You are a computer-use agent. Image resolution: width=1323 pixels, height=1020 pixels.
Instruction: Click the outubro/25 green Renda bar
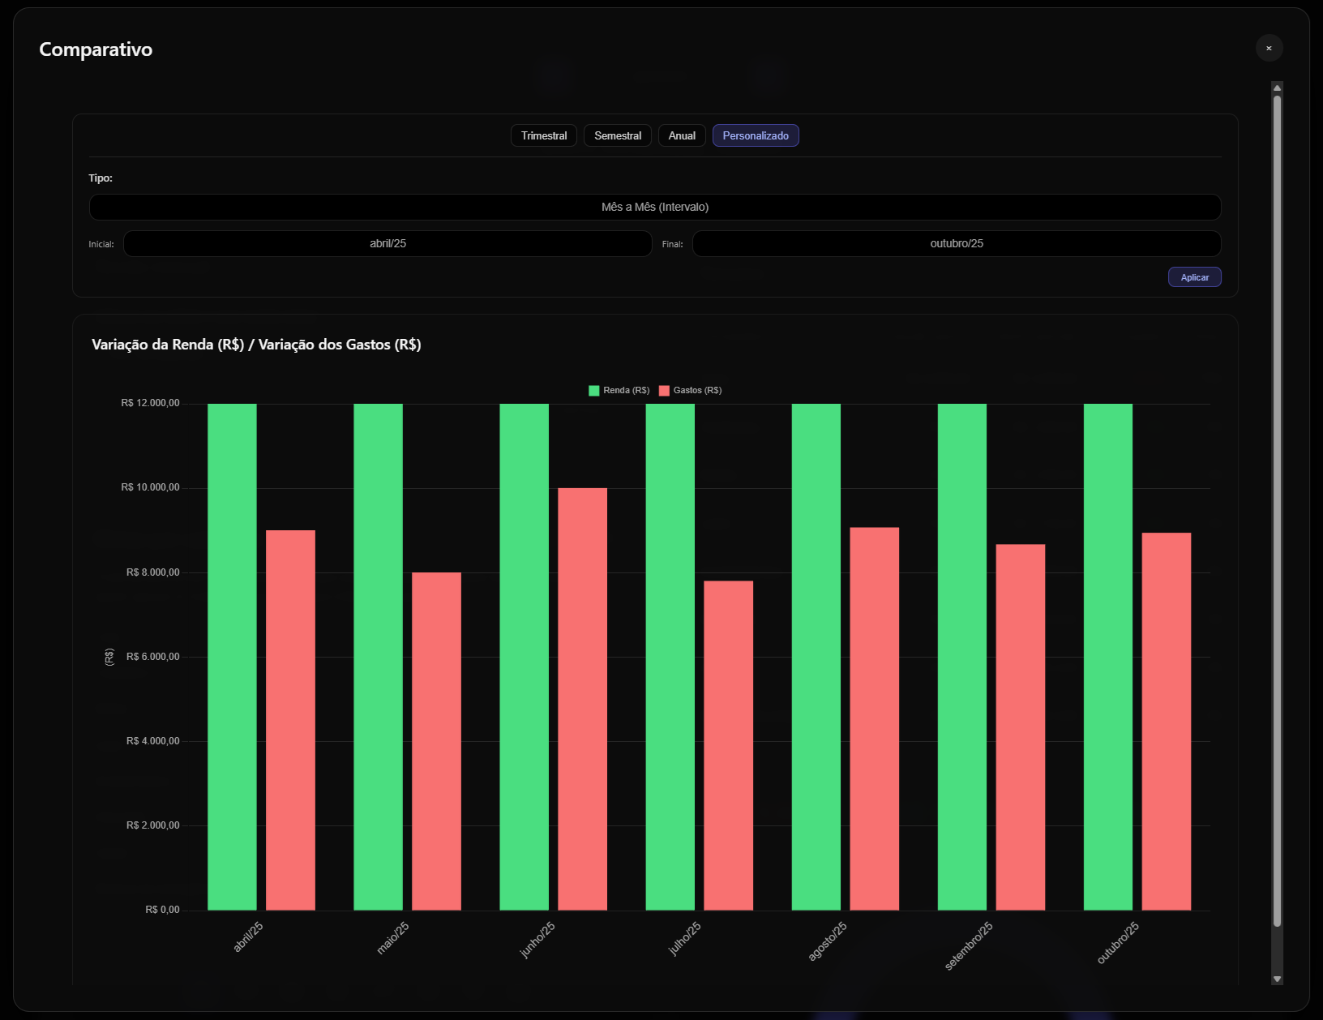1107,657
